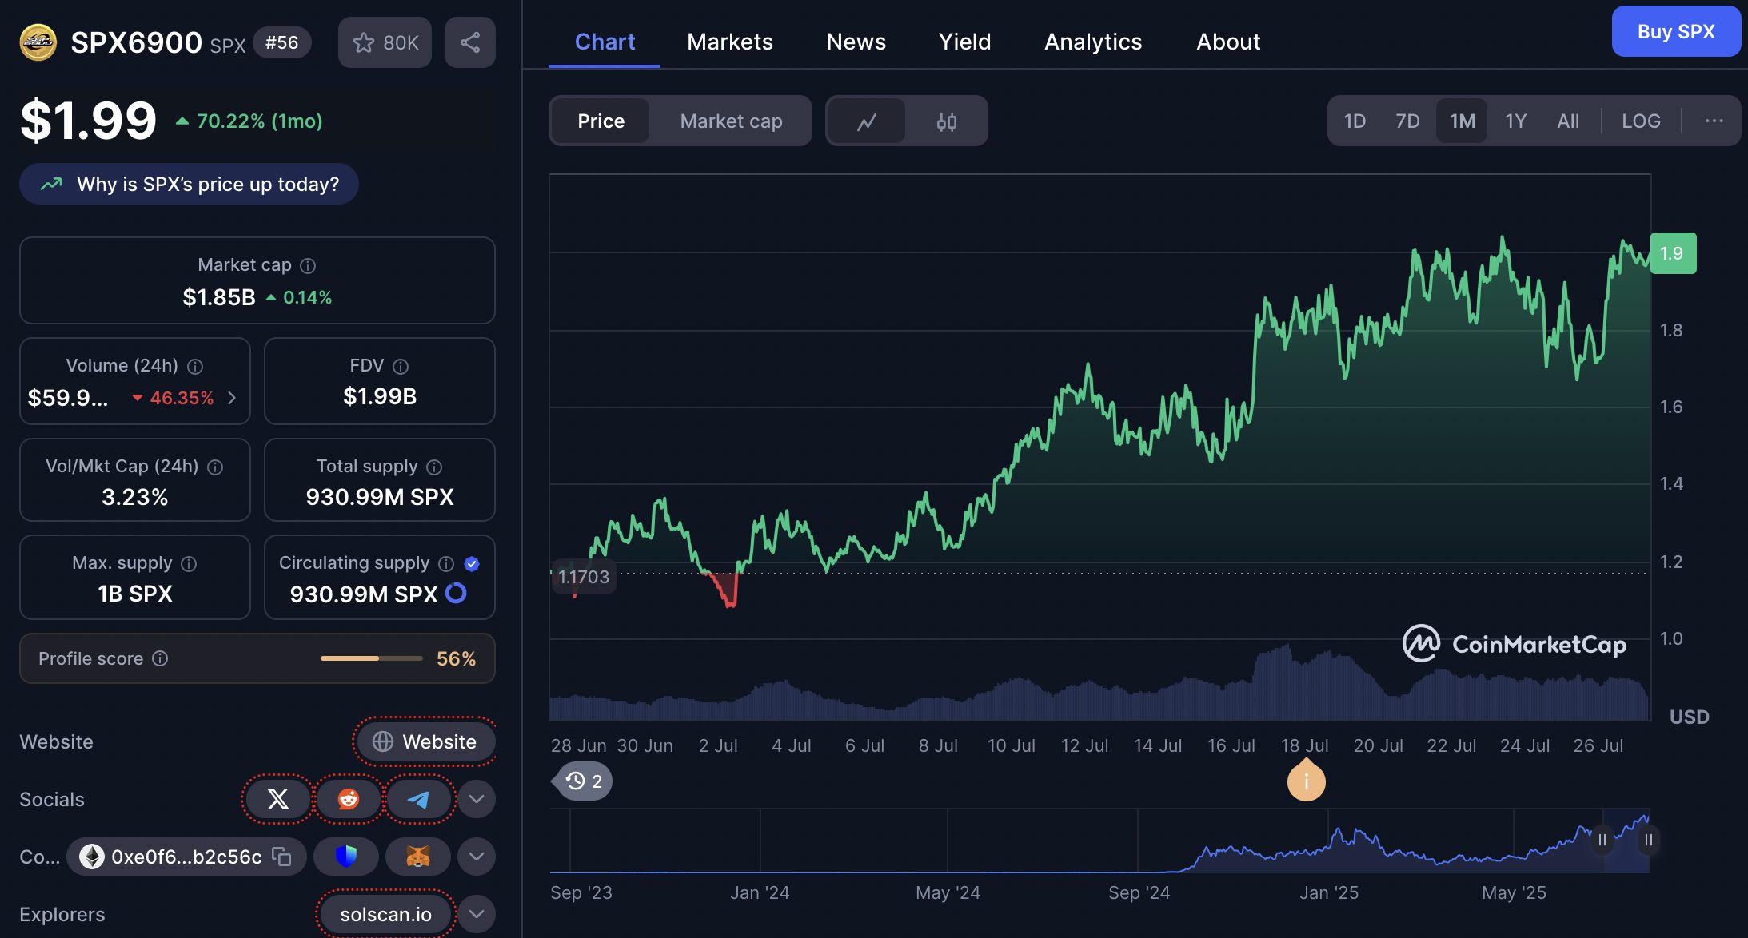Click the 1.1703 starting price label
The height and width of the screenshot is (938, 1748).
[584, 576]
